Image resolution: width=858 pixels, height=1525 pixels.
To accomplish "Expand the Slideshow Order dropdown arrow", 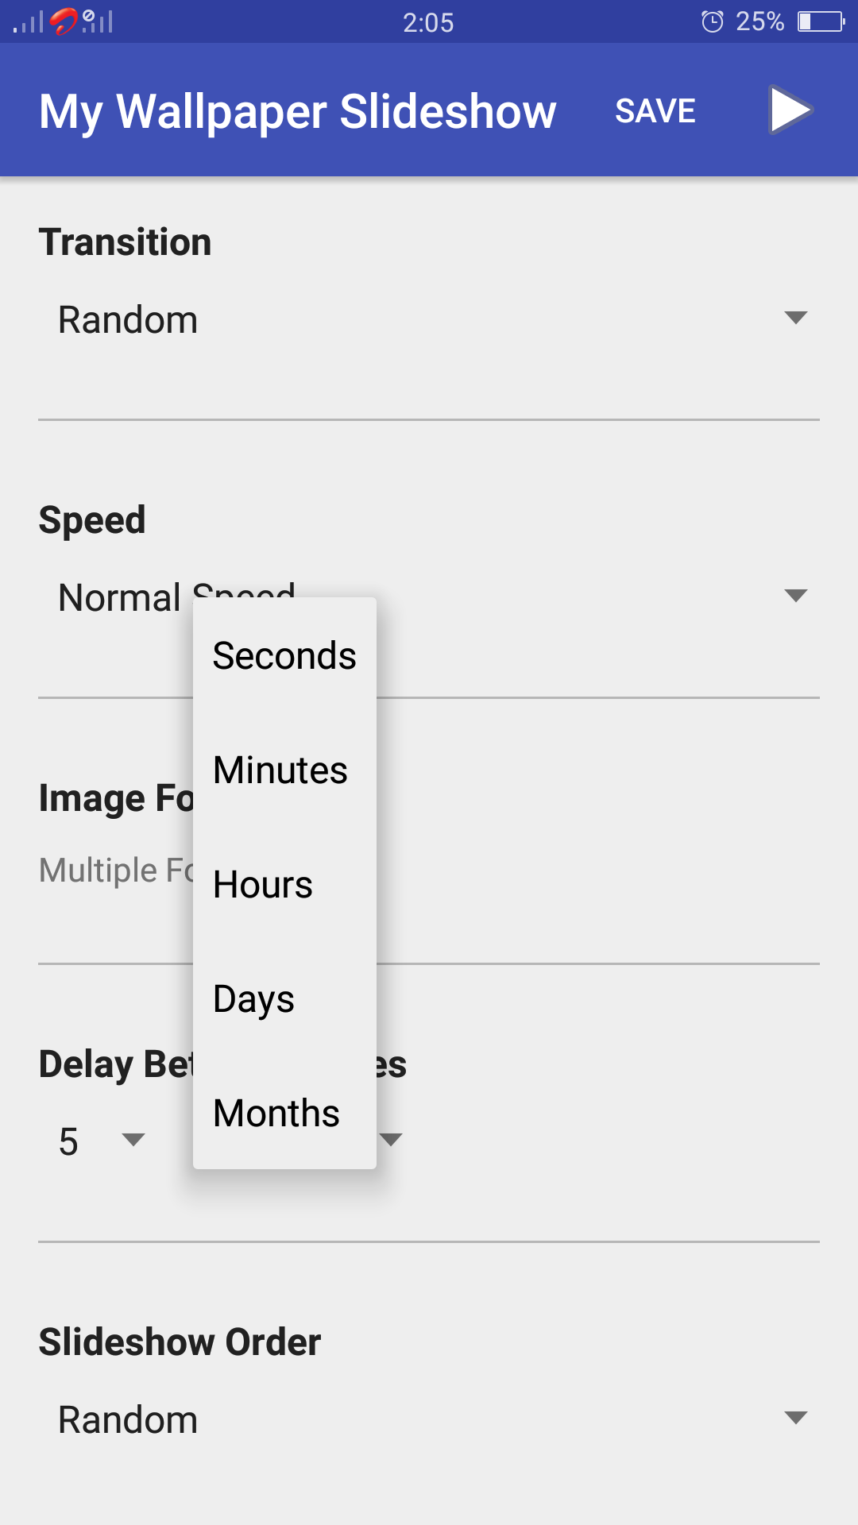I will (795, 1418).
